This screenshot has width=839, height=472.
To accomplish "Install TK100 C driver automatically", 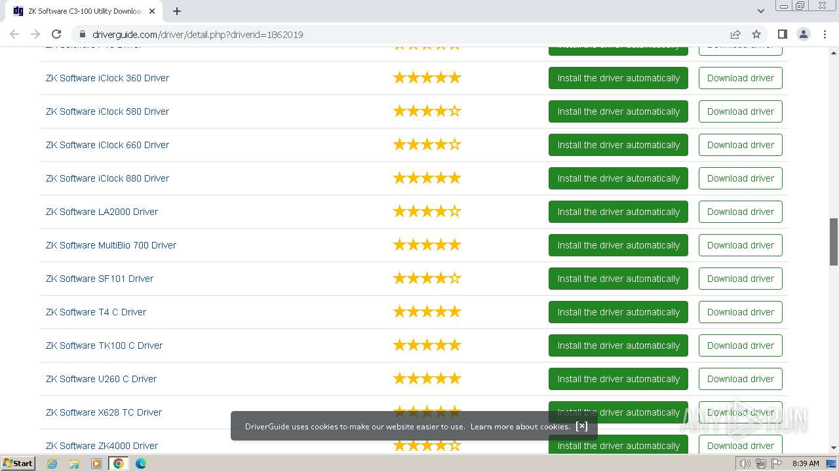I will [618, 345].
